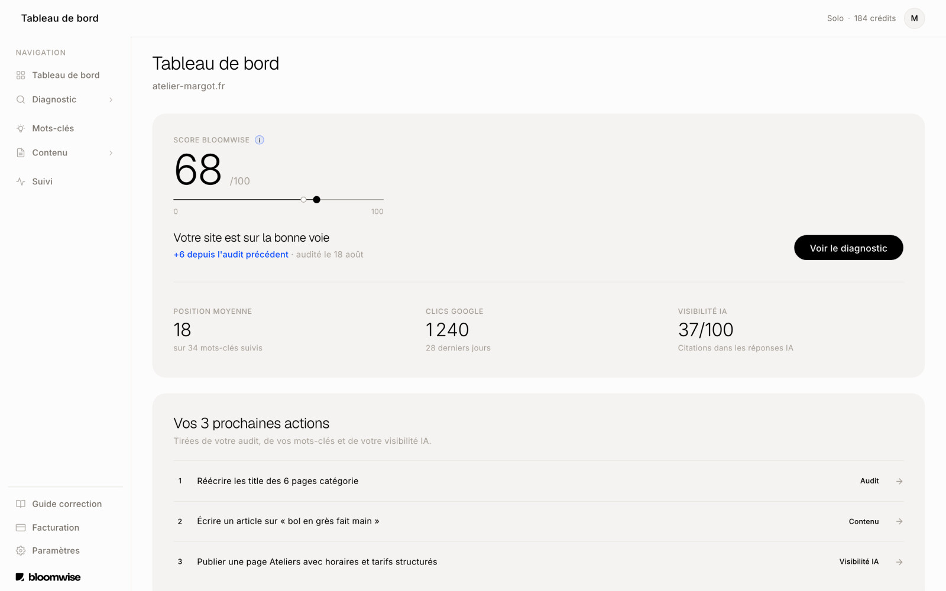This screenshot has width=946, height=591.
Task: Click the Diagnostic magnifier icon
Action: point(21,99)
